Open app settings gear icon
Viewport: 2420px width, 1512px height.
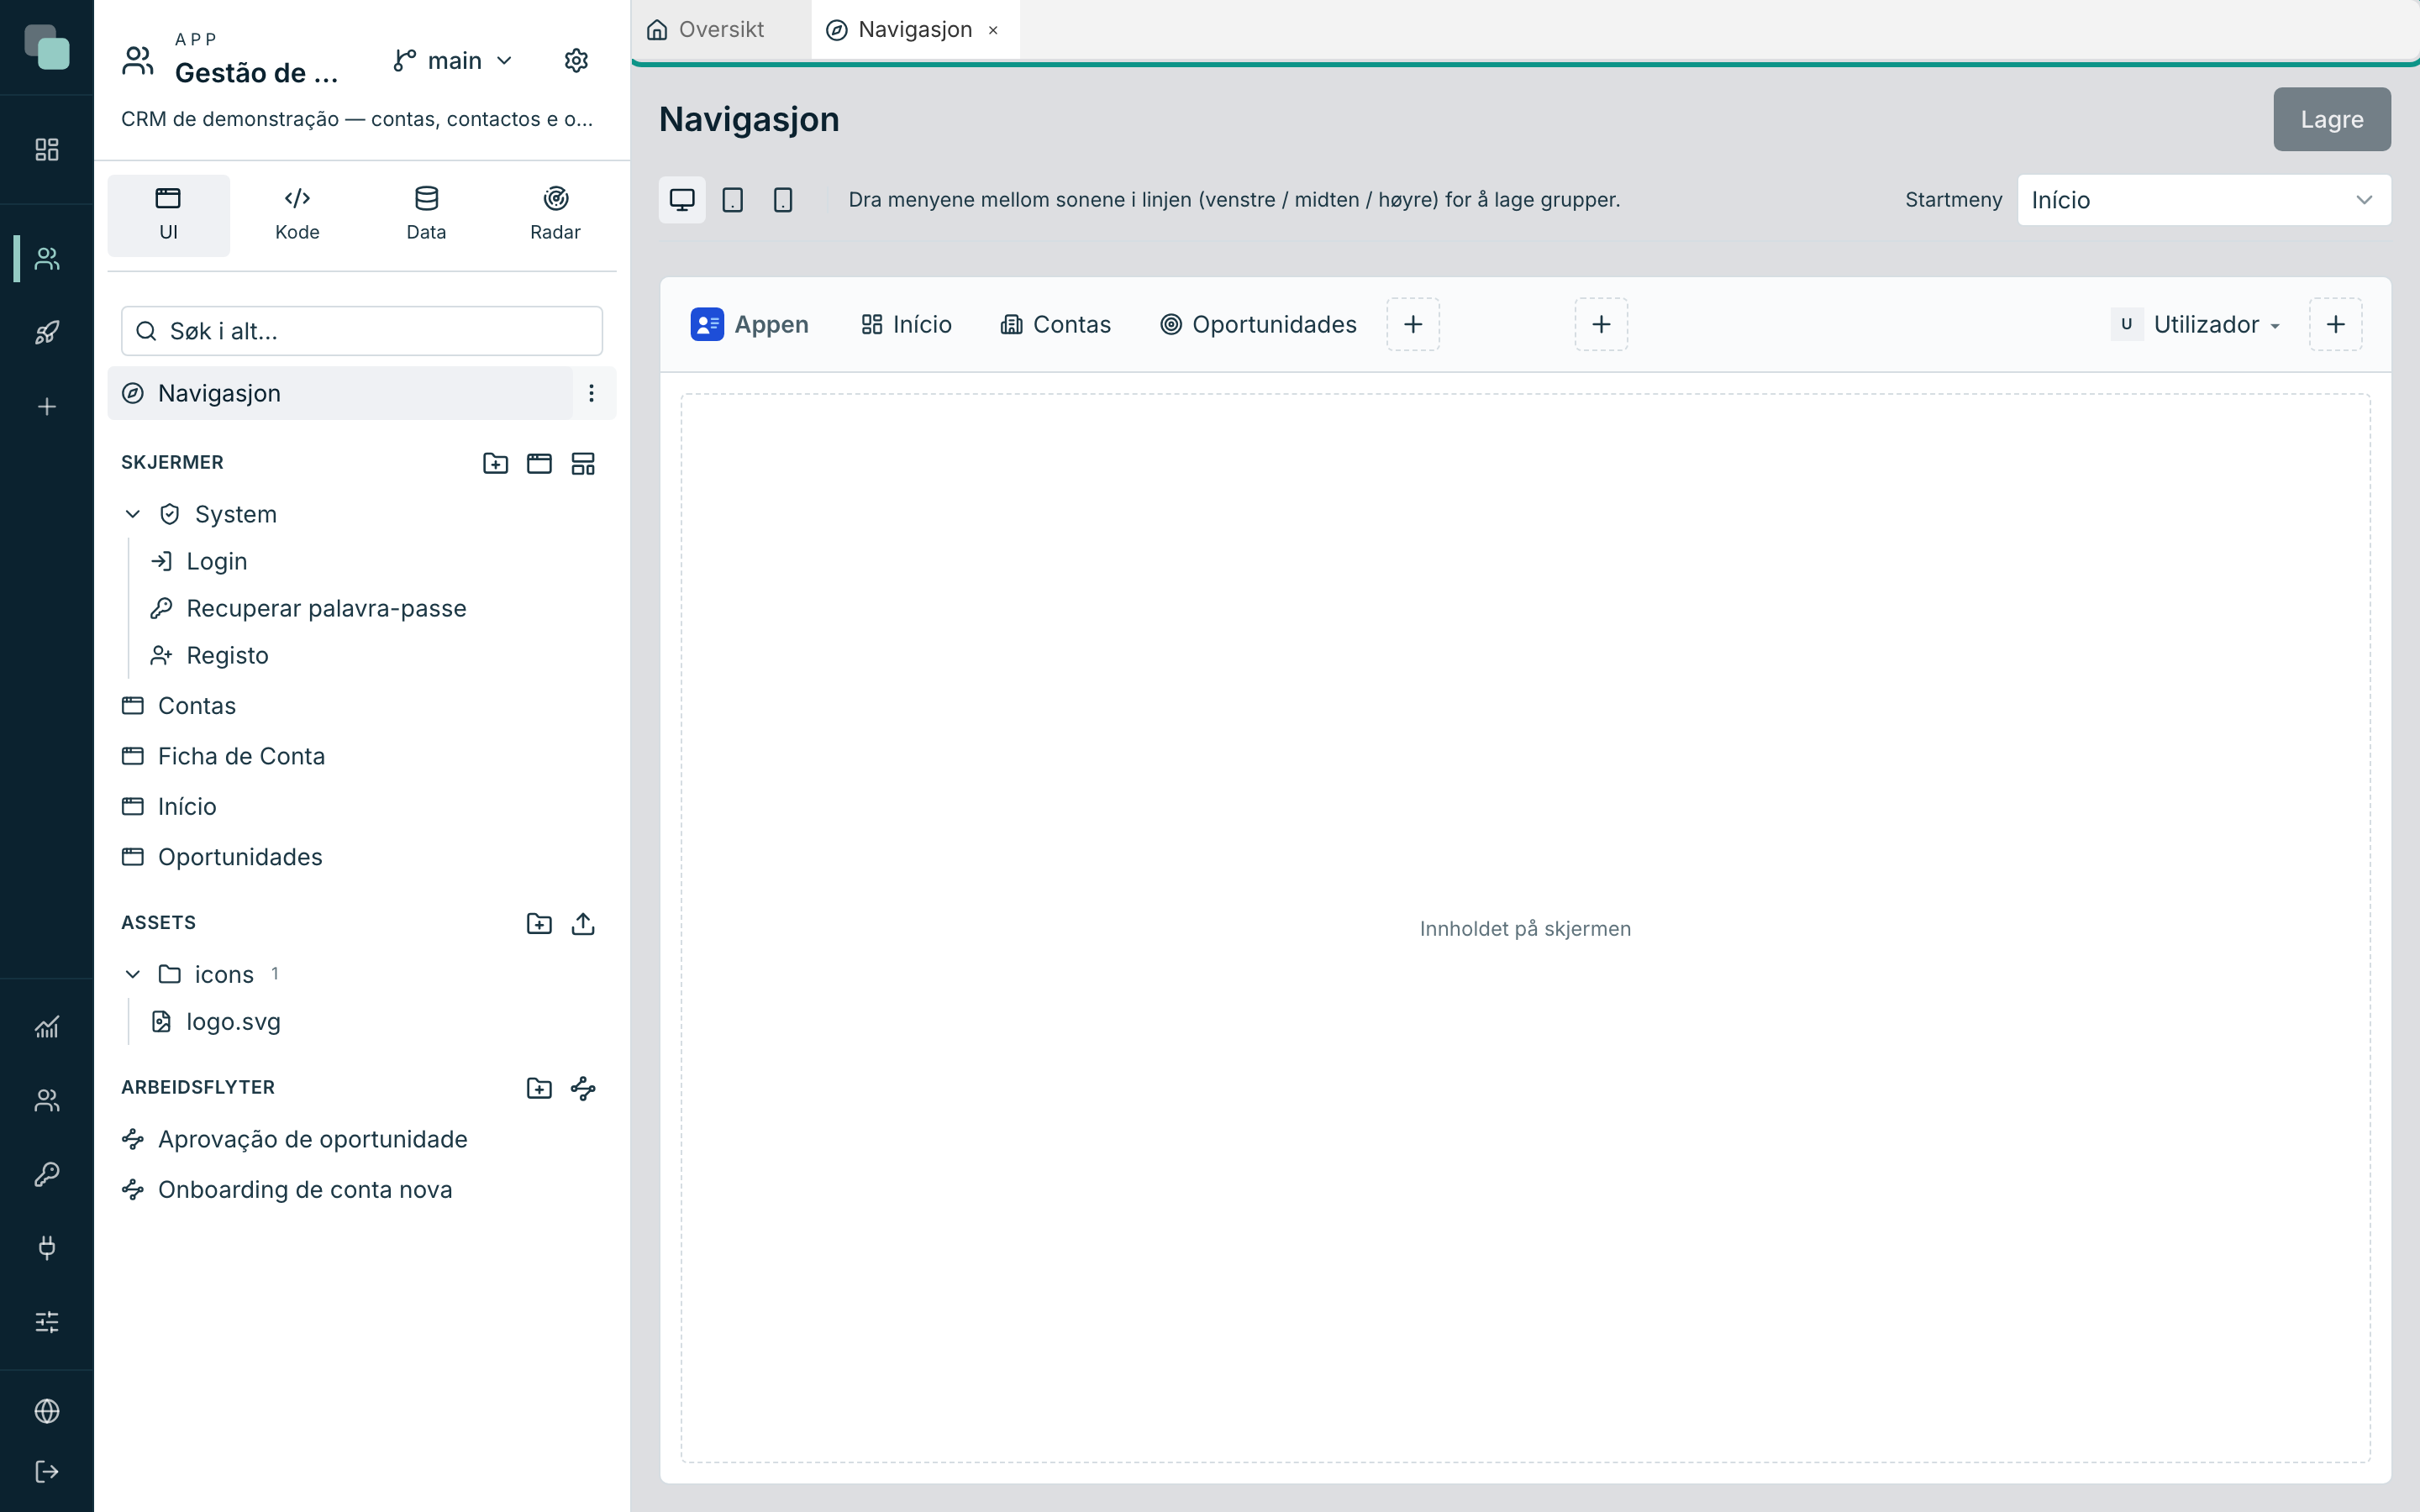click(x=576, y=61)
